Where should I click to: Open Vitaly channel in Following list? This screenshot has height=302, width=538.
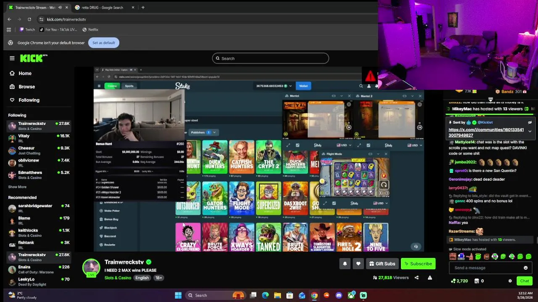39,138
